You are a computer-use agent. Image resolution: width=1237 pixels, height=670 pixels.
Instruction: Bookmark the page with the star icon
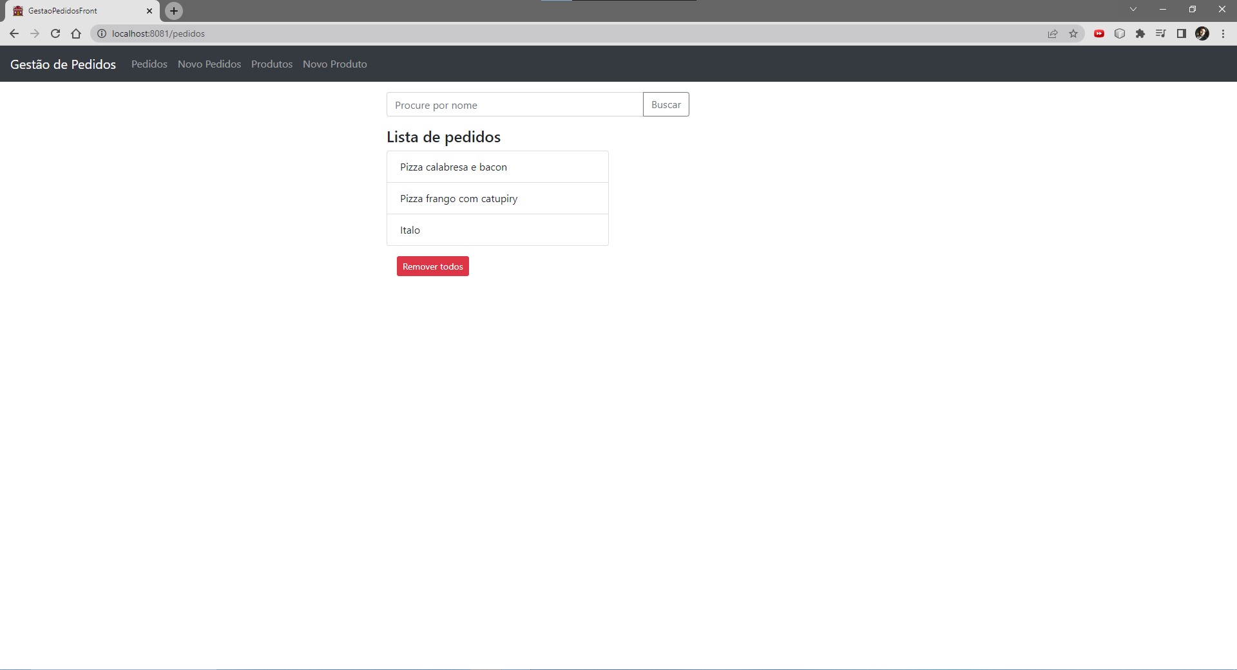1073,33
